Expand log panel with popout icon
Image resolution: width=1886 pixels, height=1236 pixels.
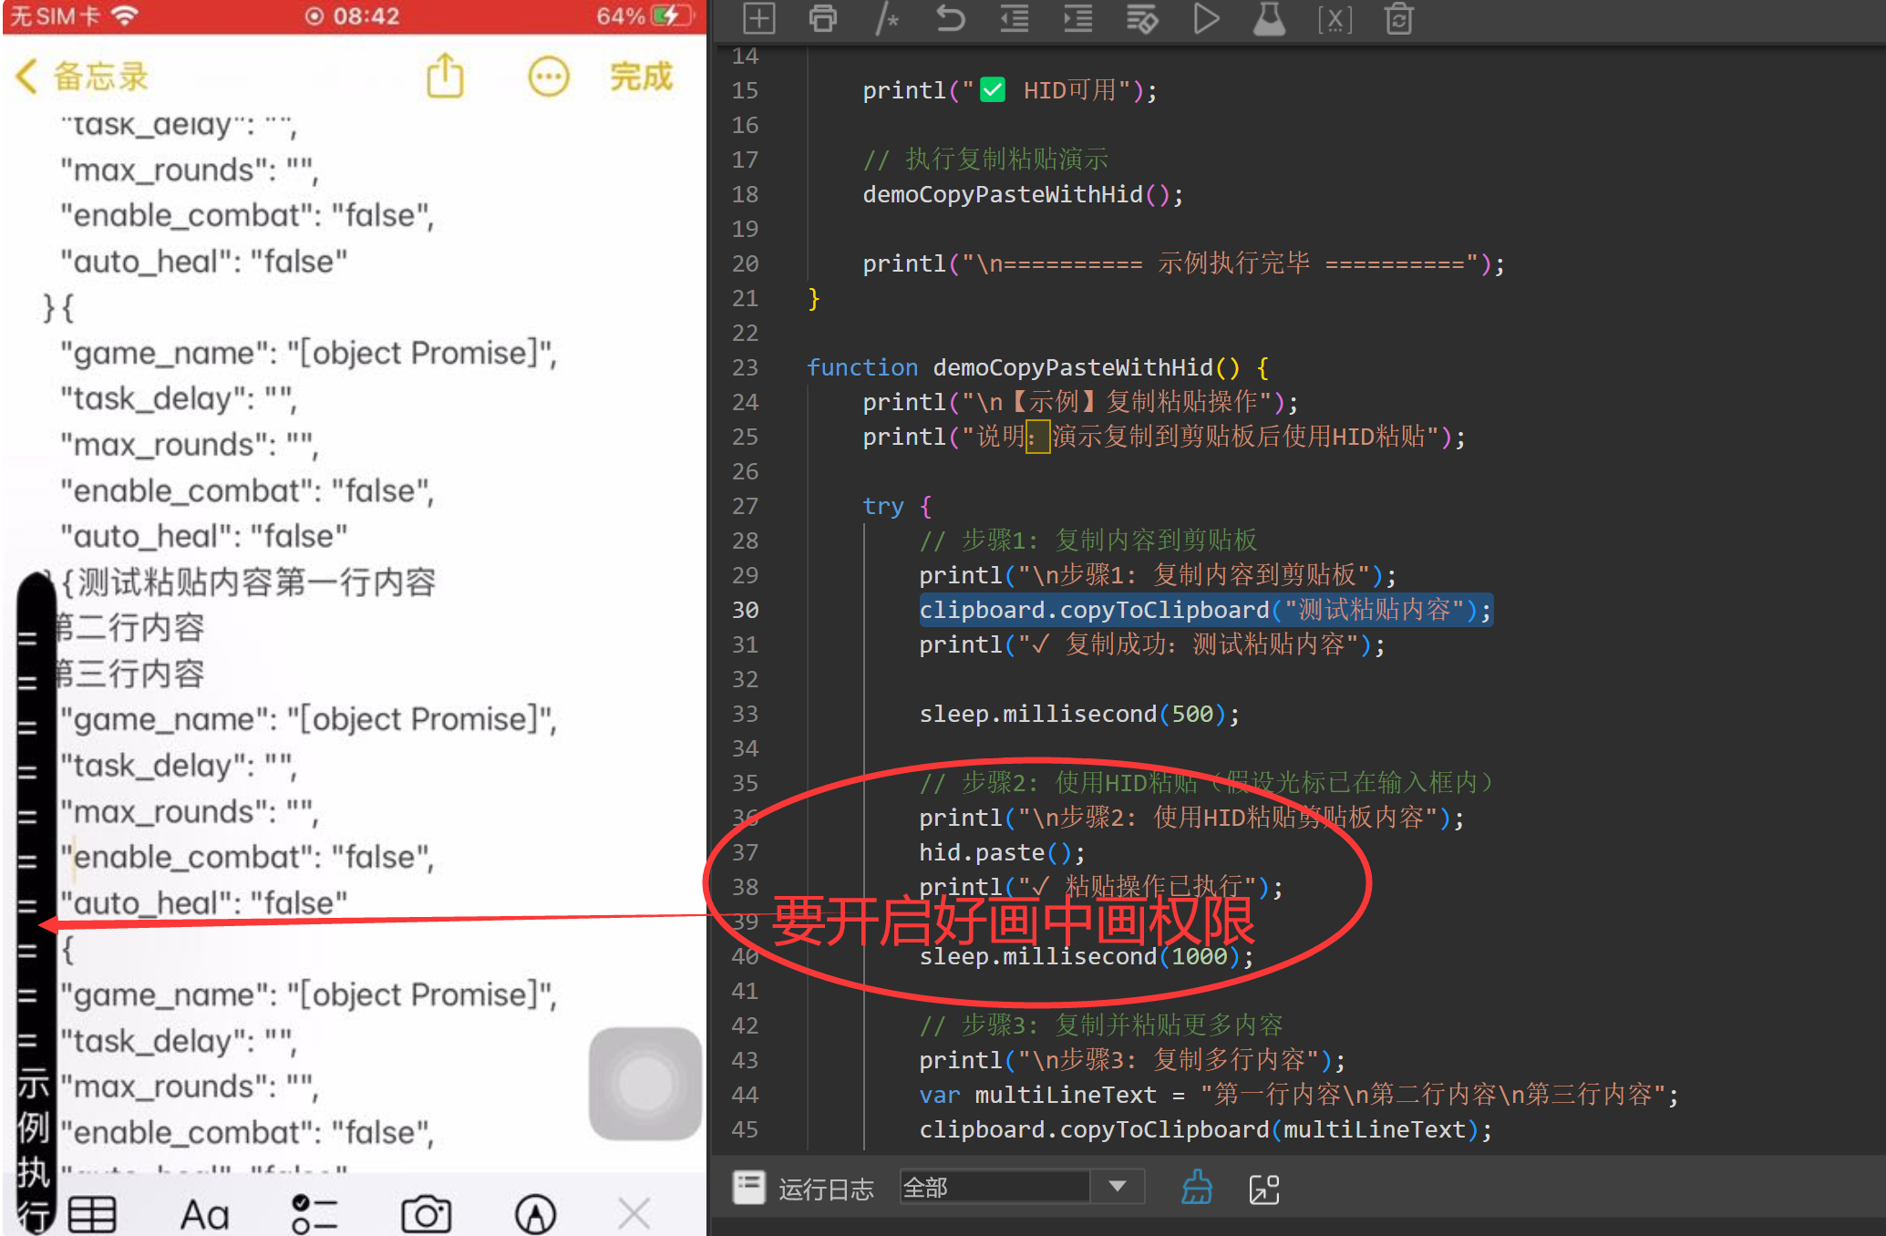coord(1264,1189)
